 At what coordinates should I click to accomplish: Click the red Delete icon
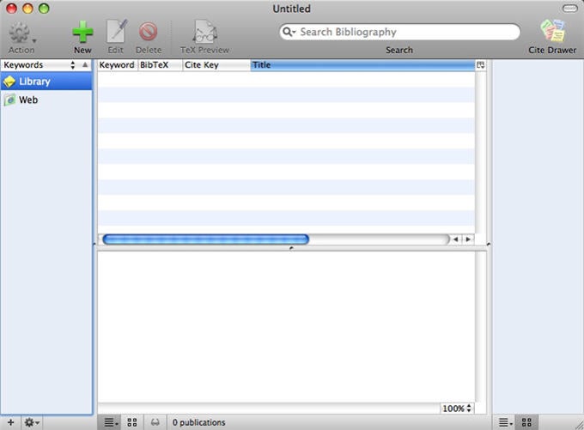pos(149,32)
